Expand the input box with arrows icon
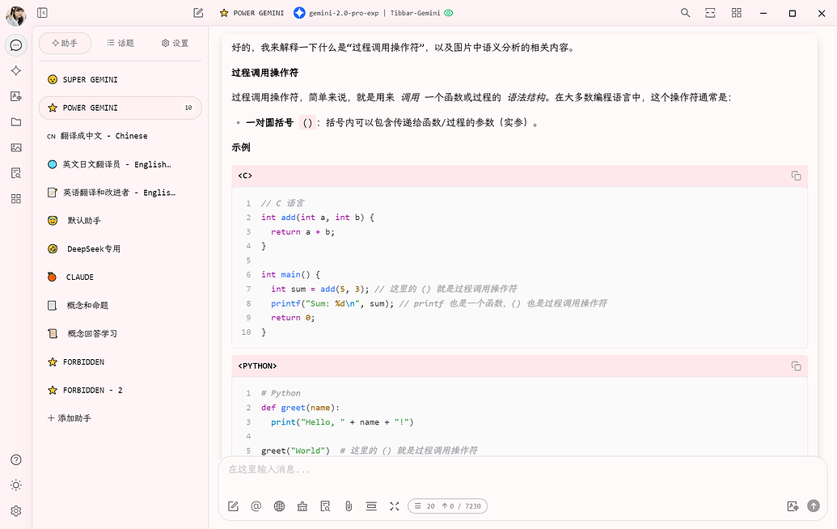 pos(395,506)
